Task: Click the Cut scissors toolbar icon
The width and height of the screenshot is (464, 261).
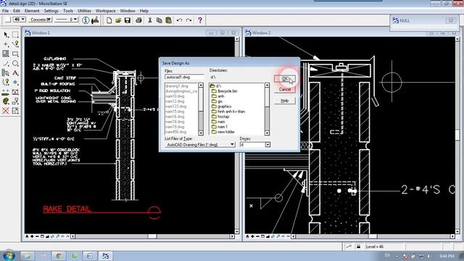Action: pos(150,20)
